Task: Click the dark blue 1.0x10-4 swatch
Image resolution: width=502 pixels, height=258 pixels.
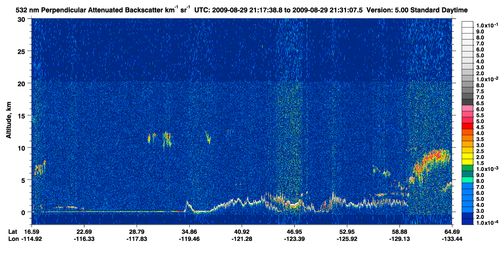Action: pyautogui.click(x=467, y=222)
